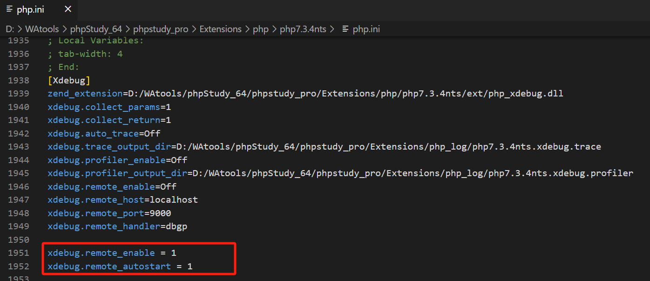
Task: Close the php.ini editor tab
Action: (68, 9)
